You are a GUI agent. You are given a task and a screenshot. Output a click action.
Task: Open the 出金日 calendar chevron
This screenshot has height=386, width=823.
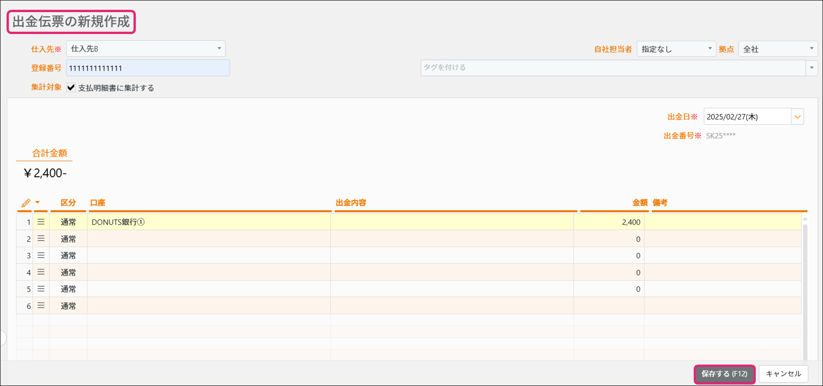pos(797,117)
